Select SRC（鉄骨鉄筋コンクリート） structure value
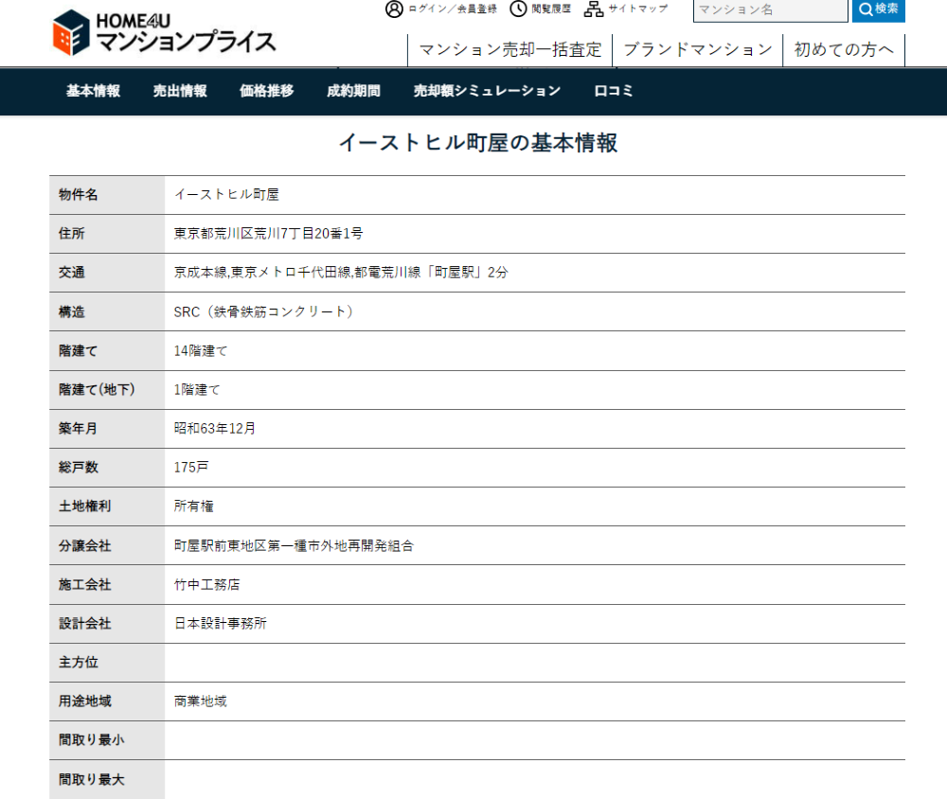This screenshot has height=799, width=947. pos(263,311)
